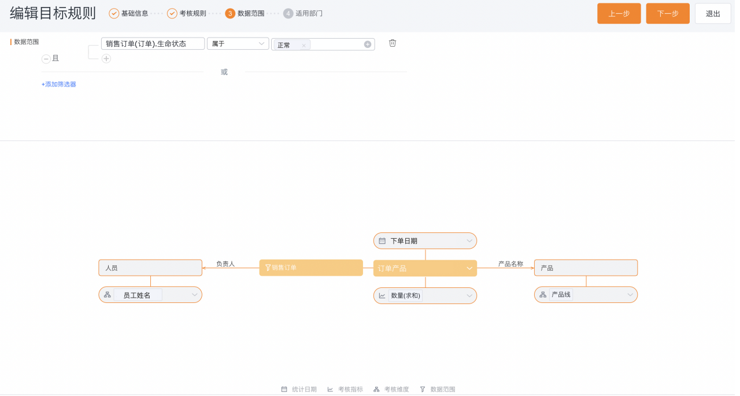Image resolution: width=740 pixels, height=396 pixels.
Task: Click the 考核指标 legend chart icon
Action: click(330, 390)
